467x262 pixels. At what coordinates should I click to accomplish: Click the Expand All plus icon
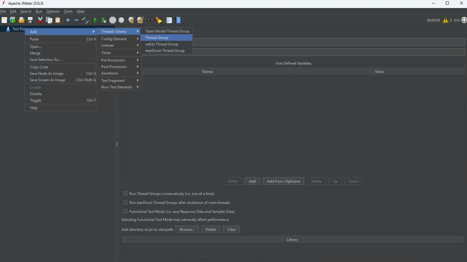(68, 20)
